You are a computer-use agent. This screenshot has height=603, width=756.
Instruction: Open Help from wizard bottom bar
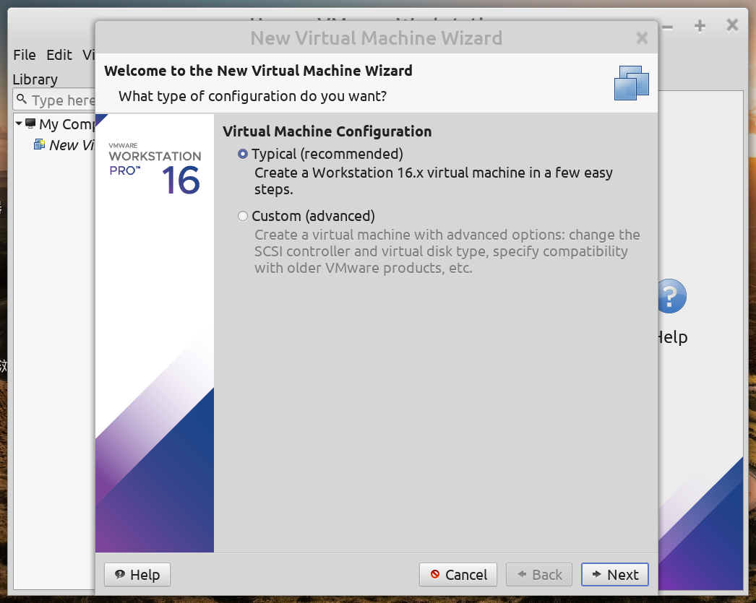137,575
